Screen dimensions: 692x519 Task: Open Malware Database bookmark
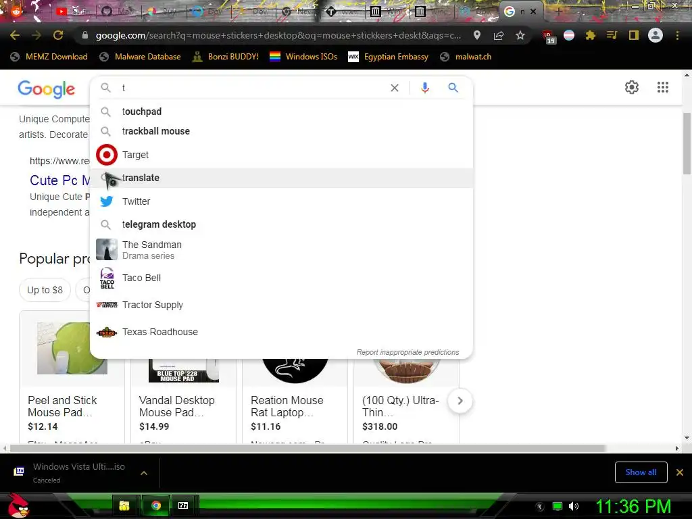[140, 57]
